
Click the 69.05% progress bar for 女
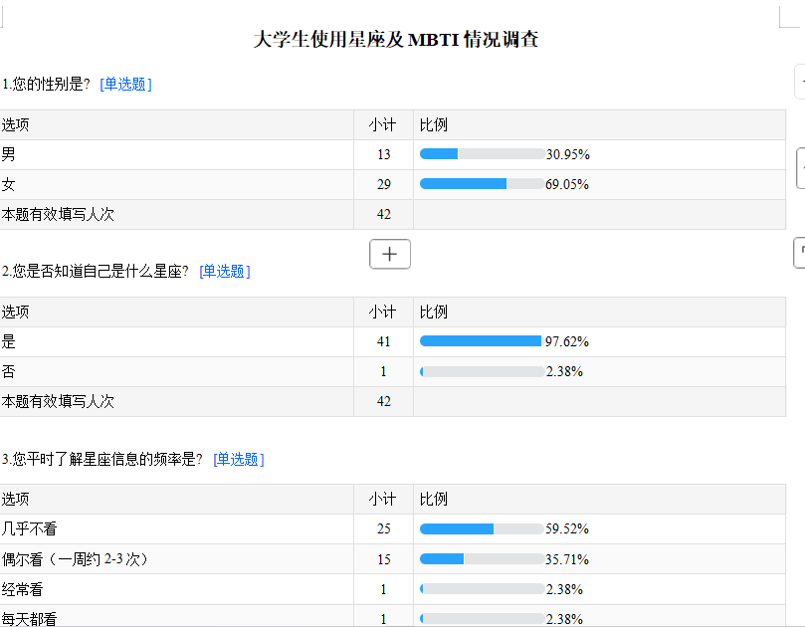[483, 184]
